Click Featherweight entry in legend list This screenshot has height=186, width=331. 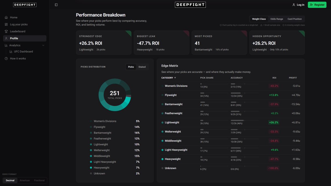tap(115, 139)
